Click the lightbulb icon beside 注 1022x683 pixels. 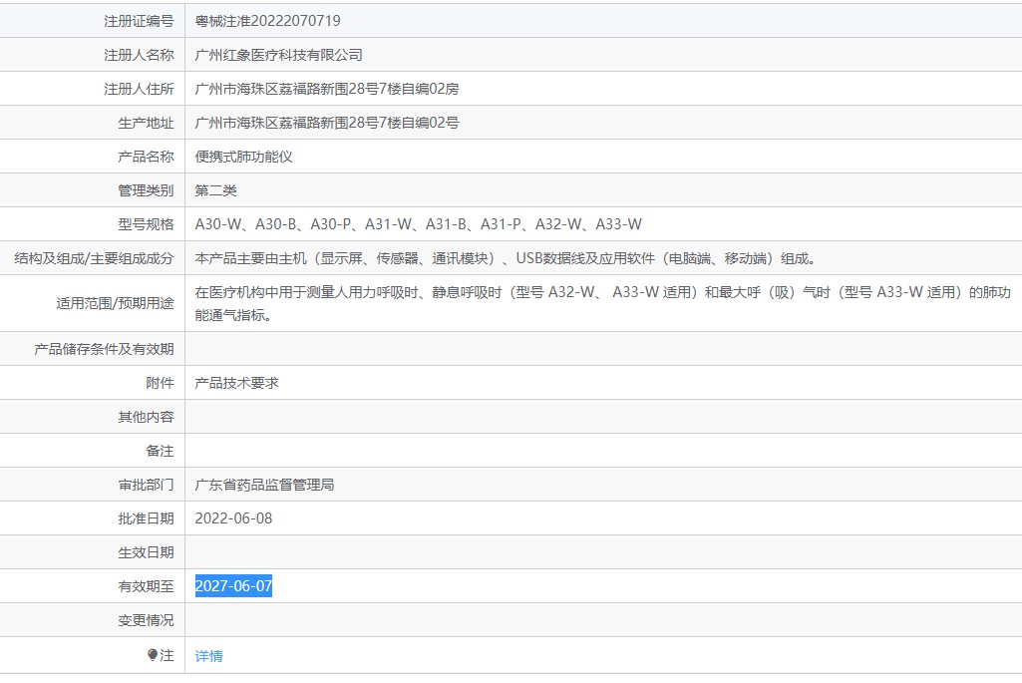pyautogui.click(x=152, y=654)
